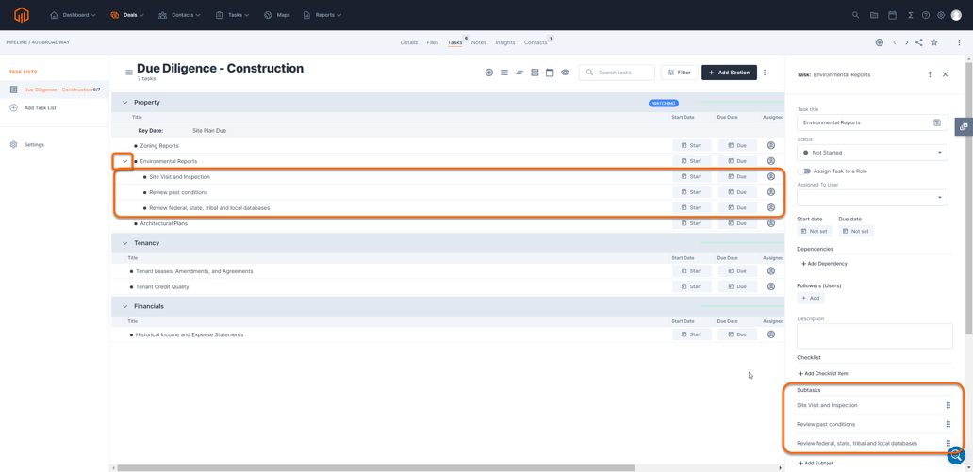
Task: Open the chat support bubble icon
Action: point(956,455)
